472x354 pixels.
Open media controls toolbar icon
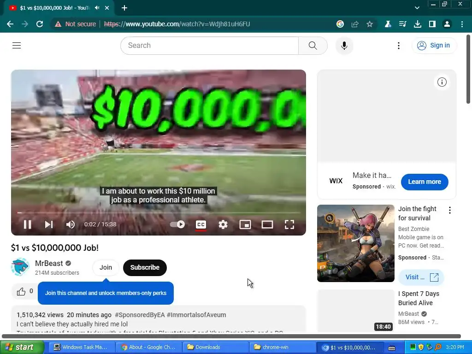pyautogui.click(x=402, y=24)
